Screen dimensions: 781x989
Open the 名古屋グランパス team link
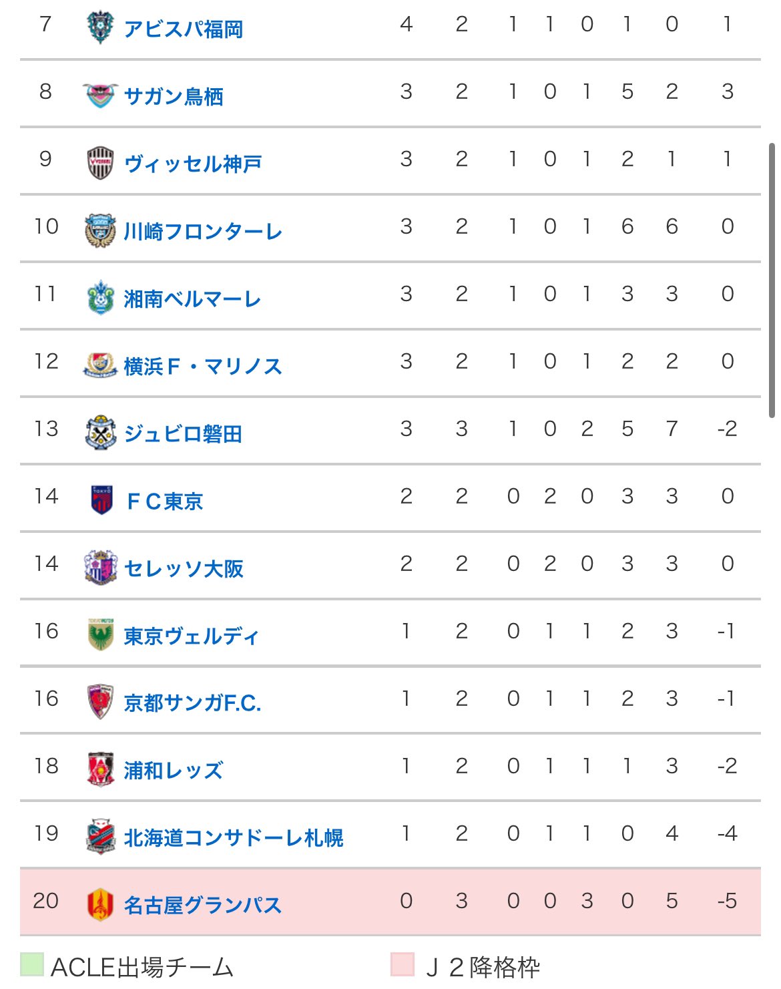(203, 905)
